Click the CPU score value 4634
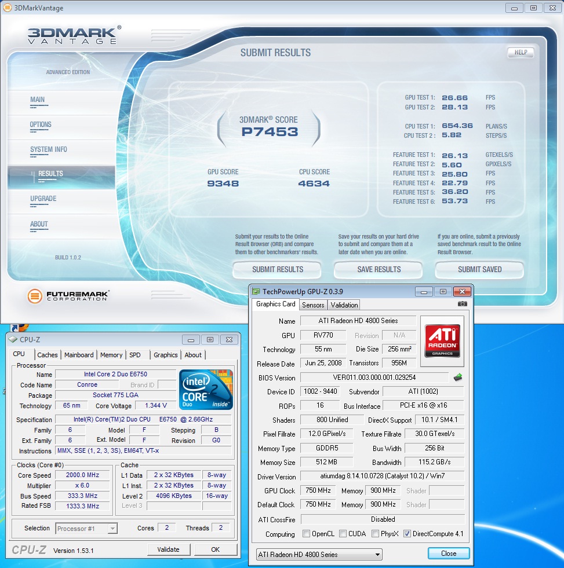Screen dimensions: 564x568 (x=314, y=184)
